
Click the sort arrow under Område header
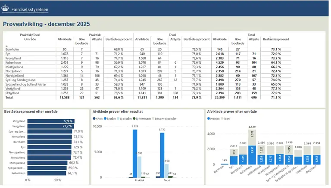7,45
